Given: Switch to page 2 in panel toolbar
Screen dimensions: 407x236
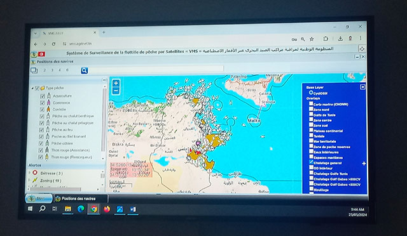Looking at the screenshot, I should pos(45,70).
